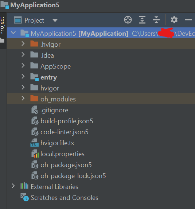Open the Project view dropdown arrow

point(55,20)
